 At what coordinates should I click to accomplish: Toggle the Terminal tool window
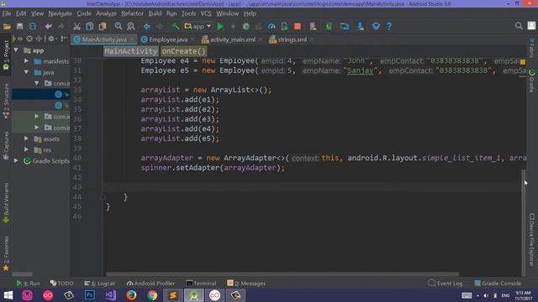201,284
